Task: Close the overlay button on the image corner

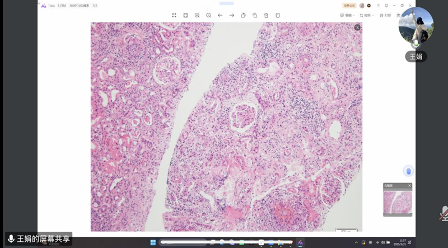Action: 357,27
